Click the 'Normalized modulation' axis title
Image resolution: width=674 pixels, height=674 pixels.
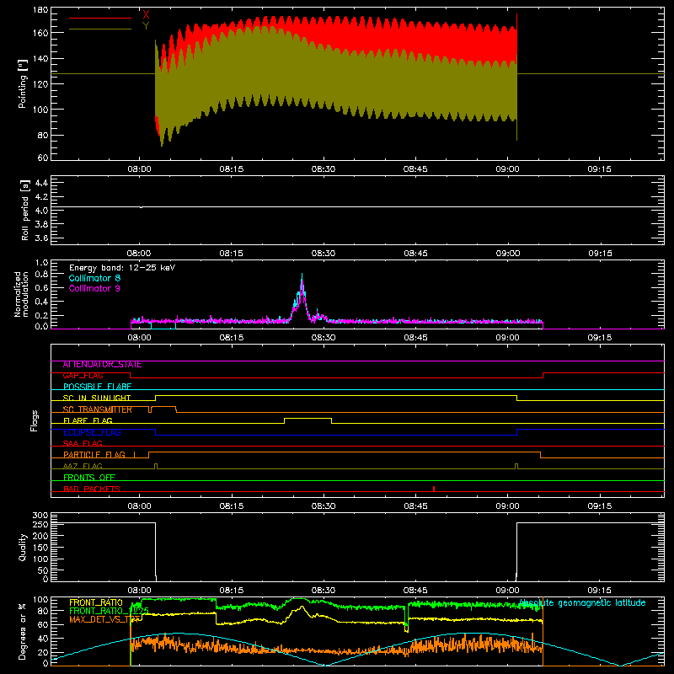[22, 294]
